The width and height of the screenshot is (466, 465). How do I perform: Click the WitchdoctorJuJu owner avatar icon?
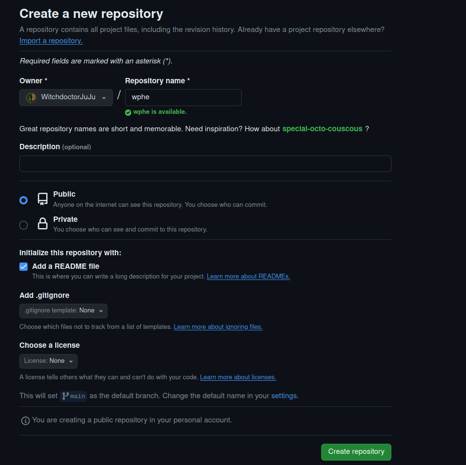point(31,97)
